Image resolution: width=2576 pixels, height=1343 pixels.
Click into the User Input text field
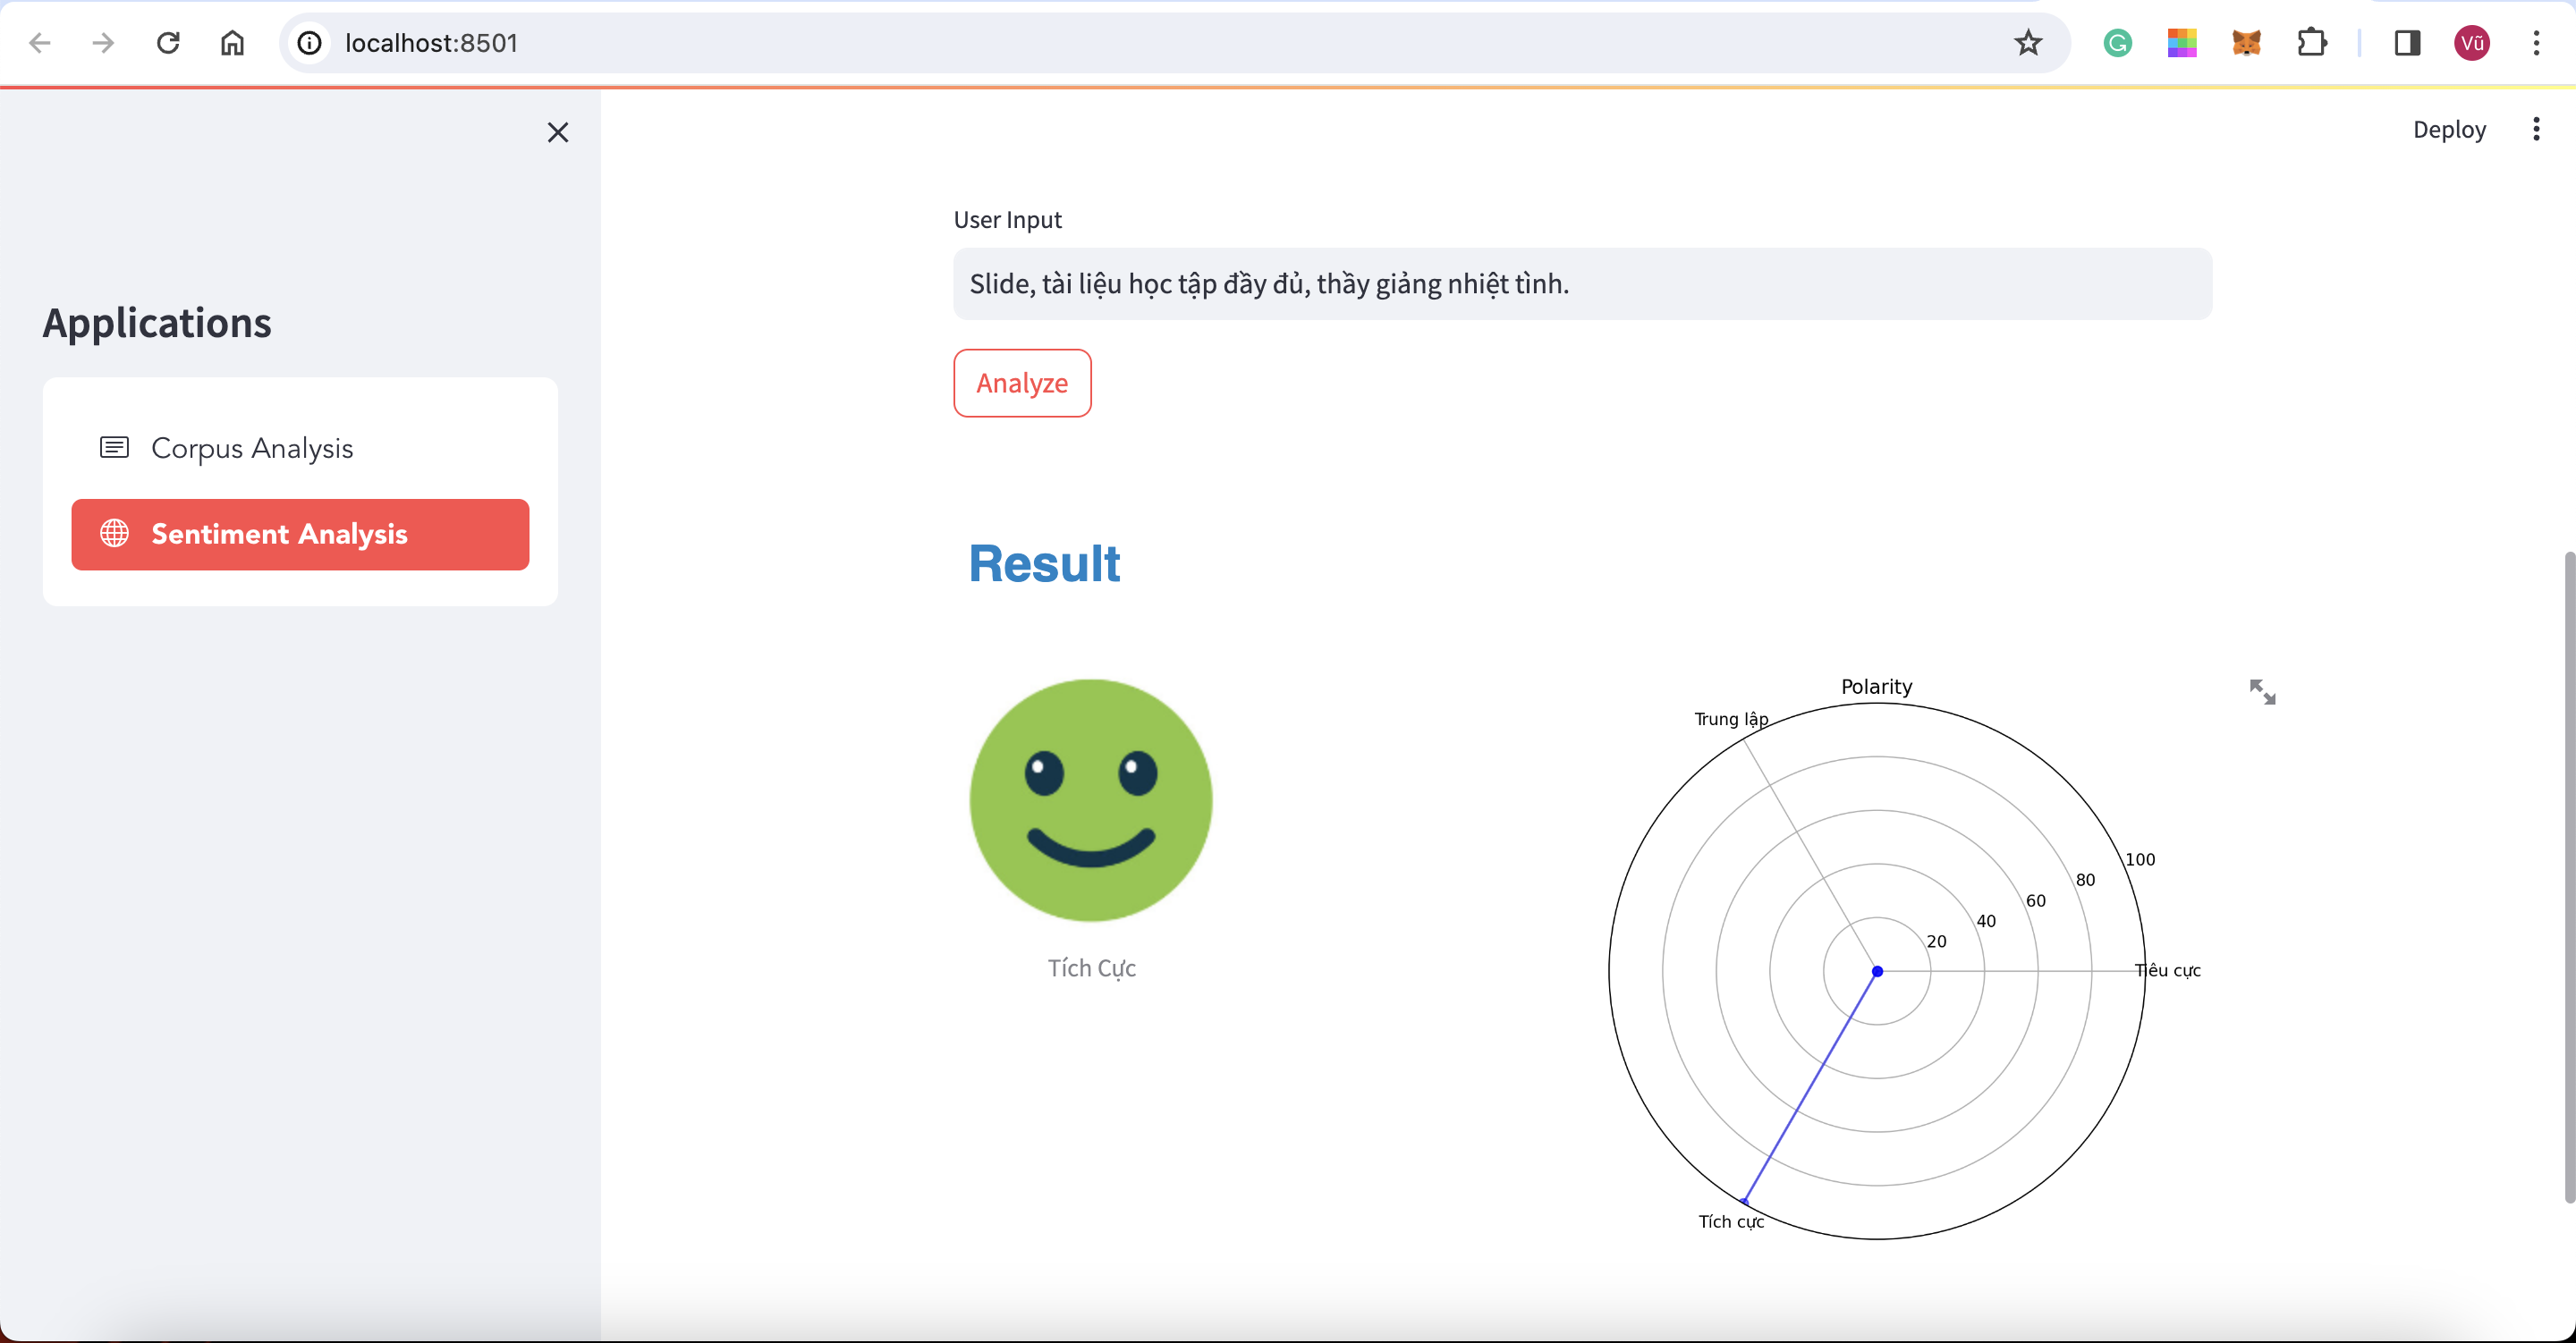pos(1581,284)
